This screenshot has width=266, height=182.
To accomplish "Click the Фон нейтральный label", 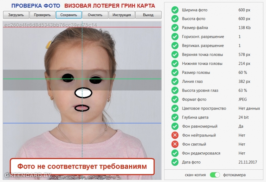I will tap(199, 135).
